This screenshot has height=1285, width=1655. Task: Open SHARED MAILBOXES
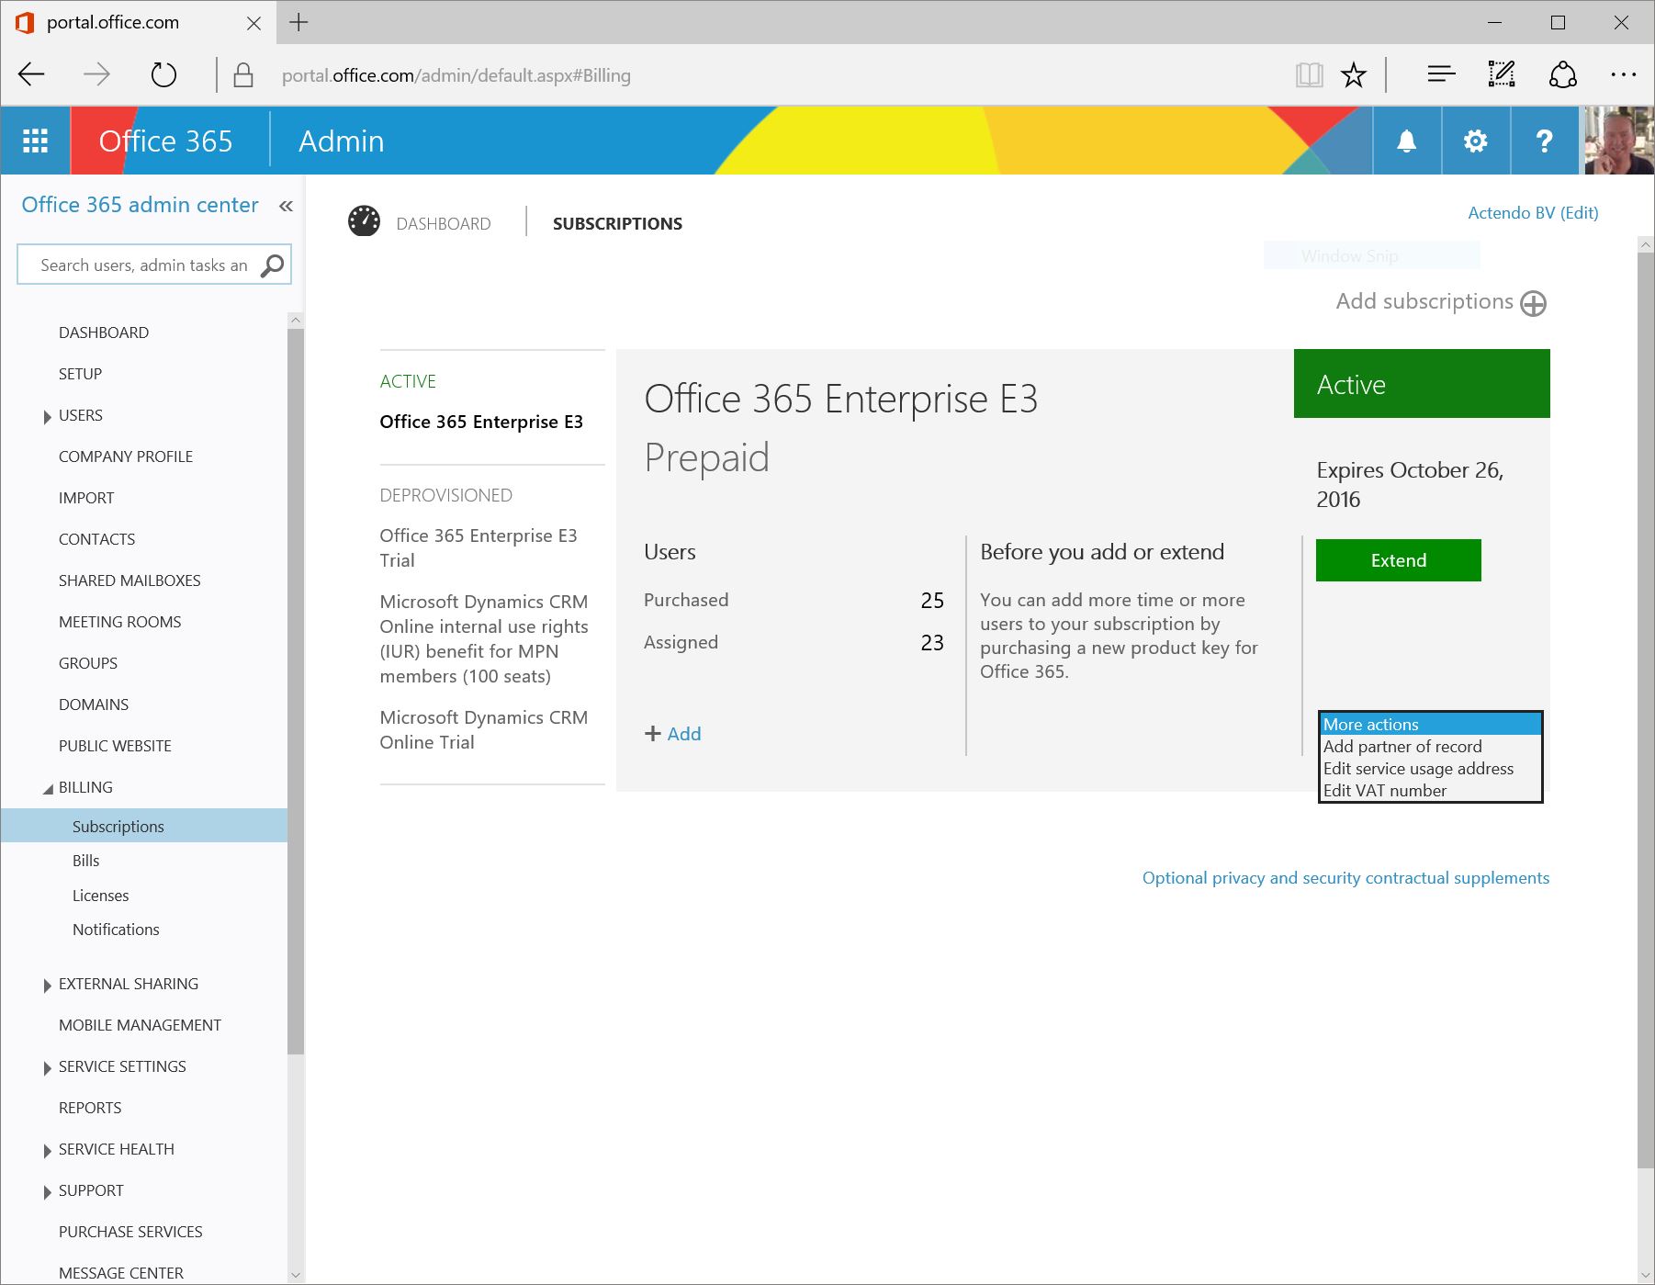coord(129,581)
